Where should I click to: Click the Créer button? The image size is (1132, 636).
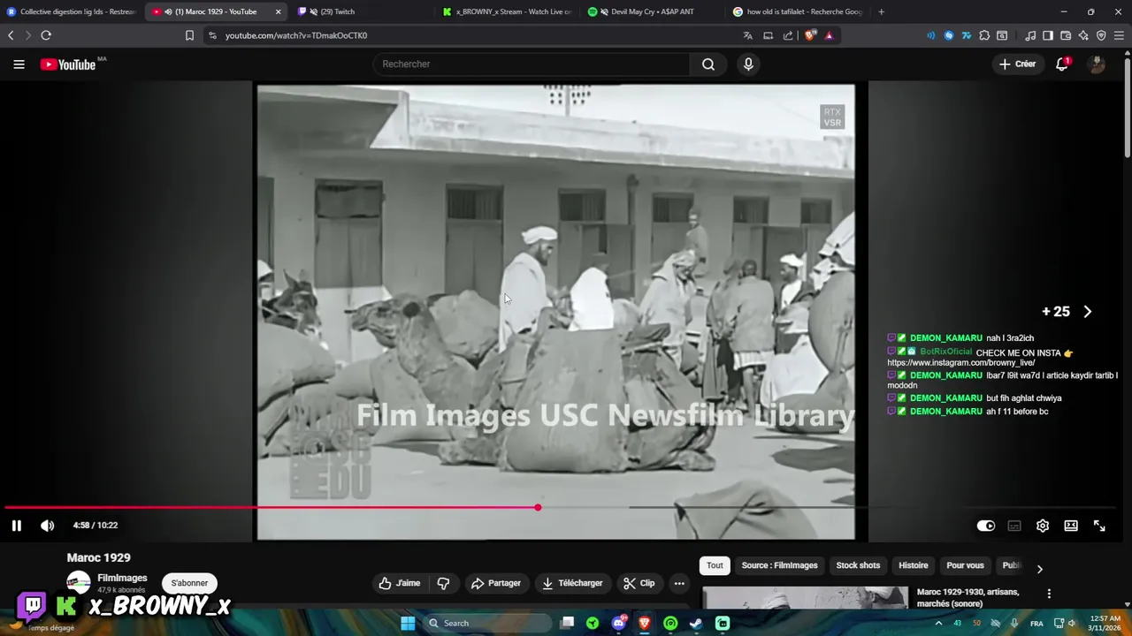click(1017, 64)
